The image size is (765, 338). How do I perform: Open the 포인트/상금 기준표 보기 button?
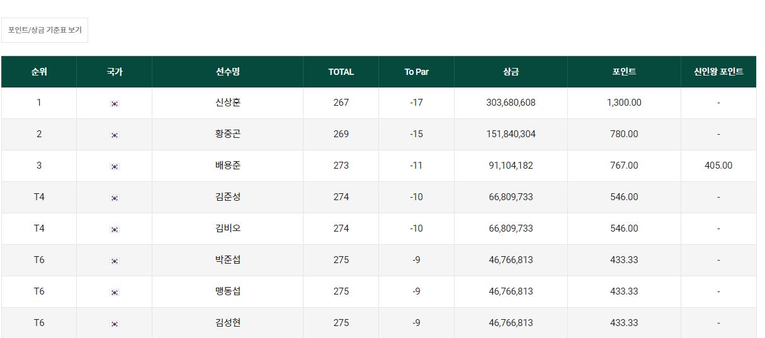45,30
